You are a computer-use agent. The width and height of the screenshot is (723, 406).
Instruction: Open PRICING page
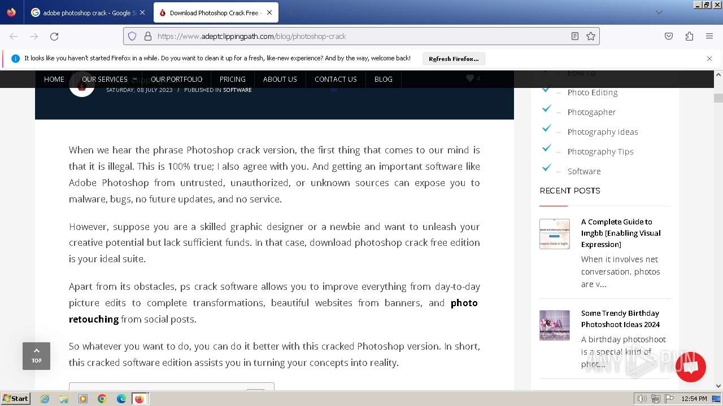coord(233,79)
